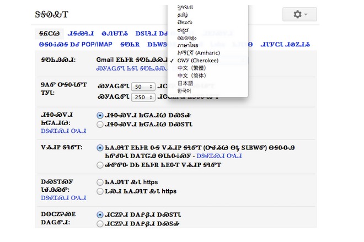364x242 pixels.
Task: Open learn-more link under browser connection label
Action: point(63,198)
